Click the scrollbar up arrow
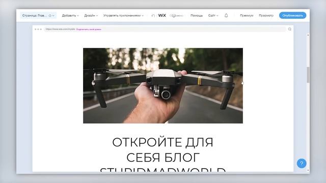Screen dimensions: 326x183 tap(308, 35)
